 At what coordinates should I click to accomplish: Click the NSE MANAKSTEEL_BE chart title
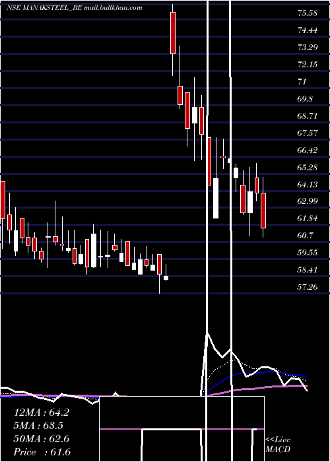click(x=75, y=8)
